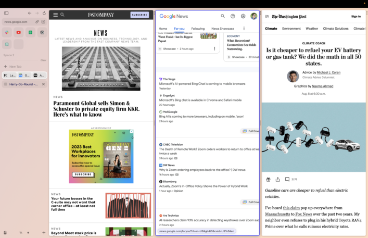Add a new space with the bottom plus
The image size is (368, 238).
pos(44,233)
